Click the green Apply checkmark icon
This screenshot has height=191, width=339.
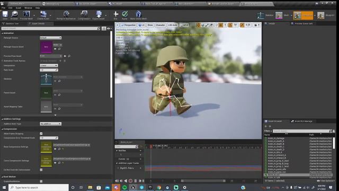coord(125,15)
